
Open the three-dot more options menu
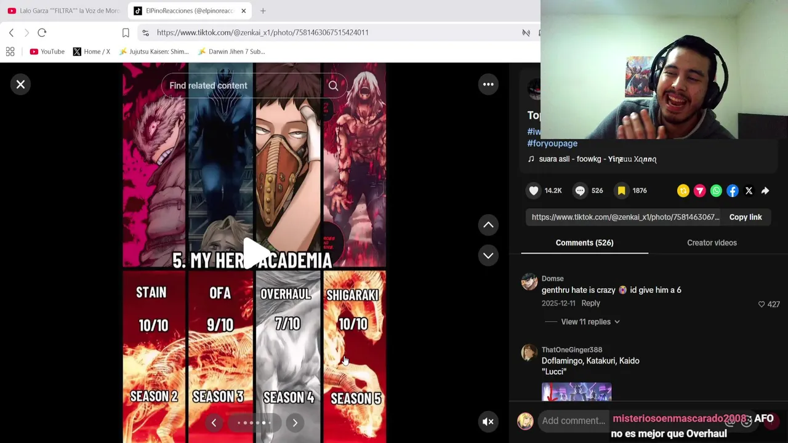tap(488, 84)
